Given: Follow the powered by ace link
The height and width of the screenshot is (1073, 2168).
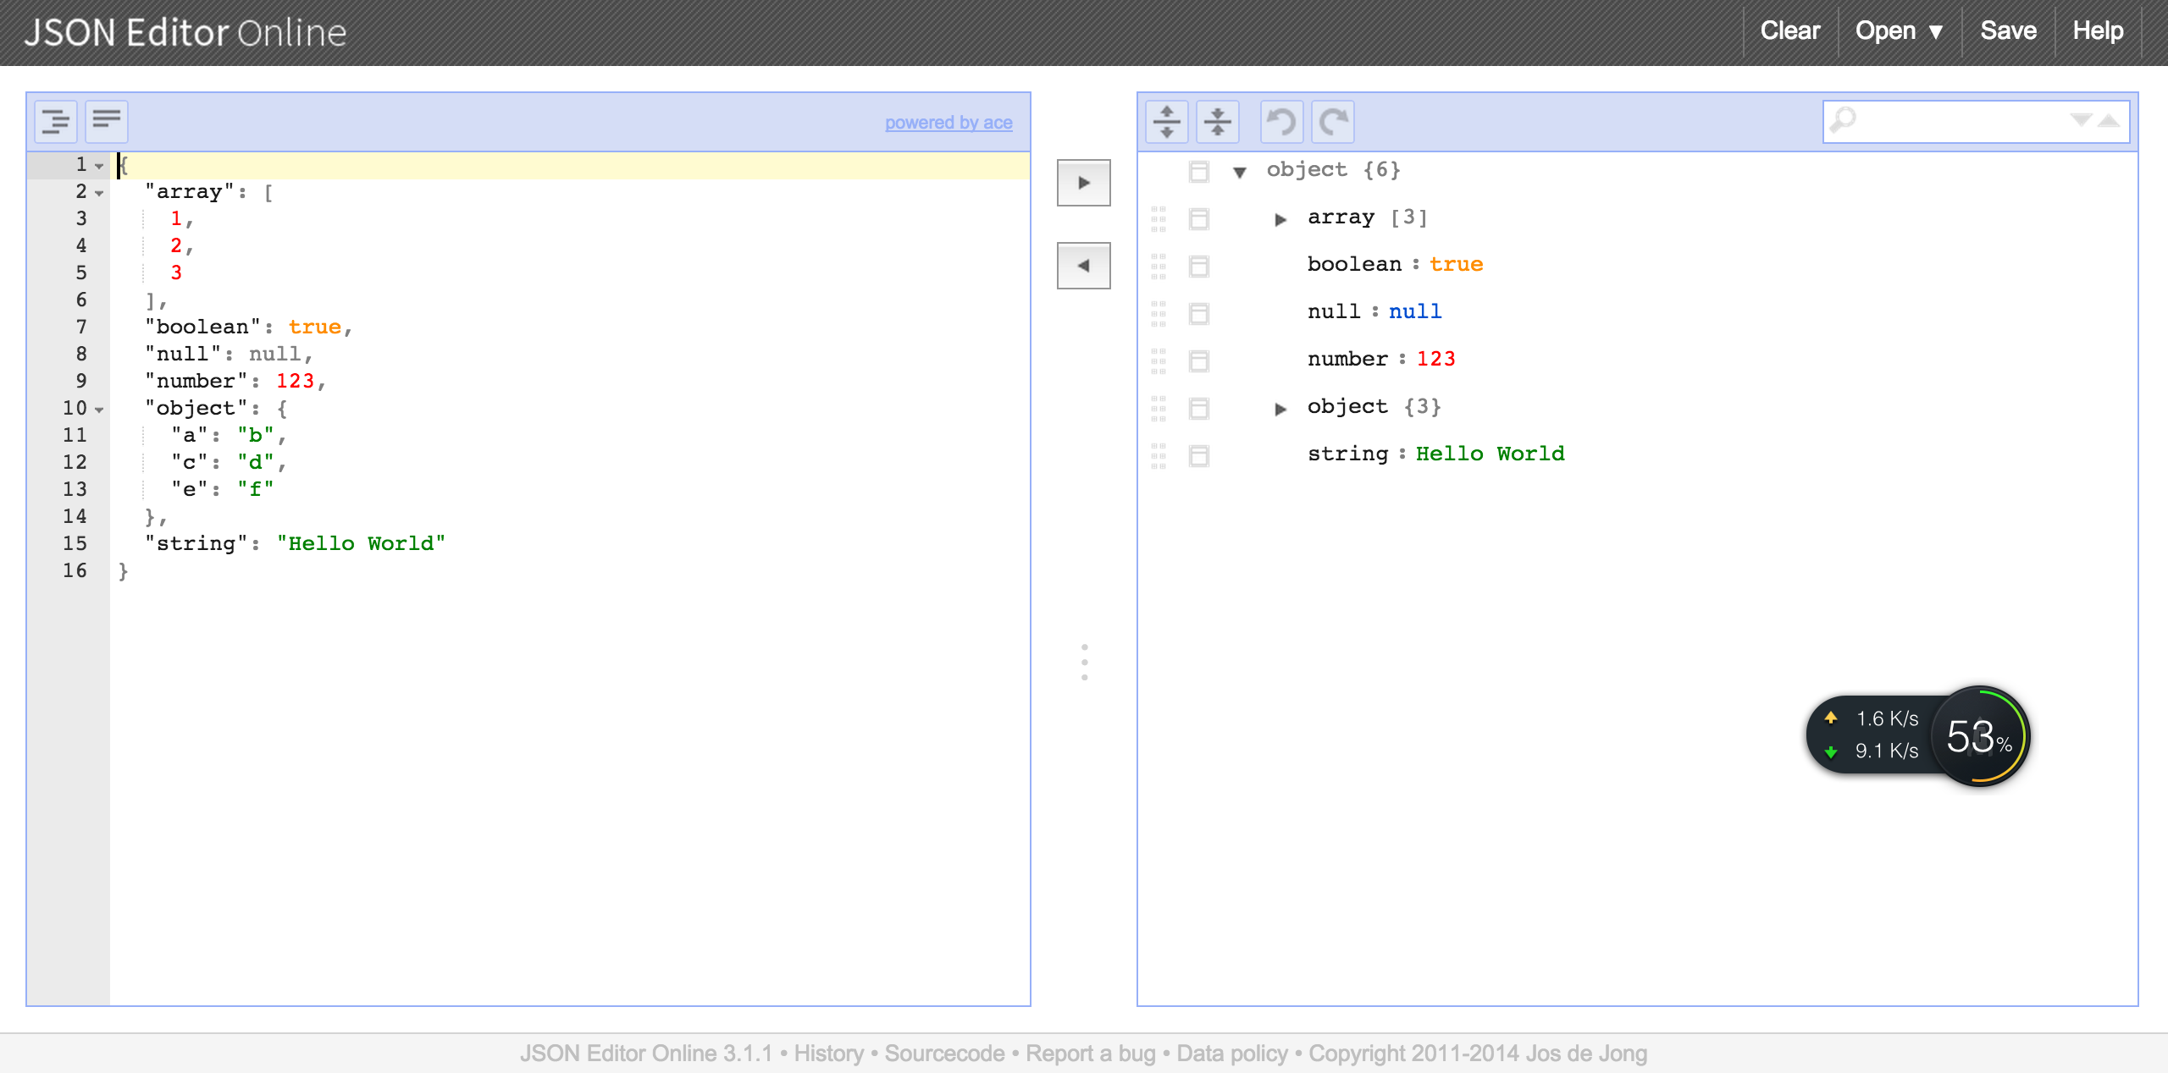Looking at the screenshot, I should point(948,123).
